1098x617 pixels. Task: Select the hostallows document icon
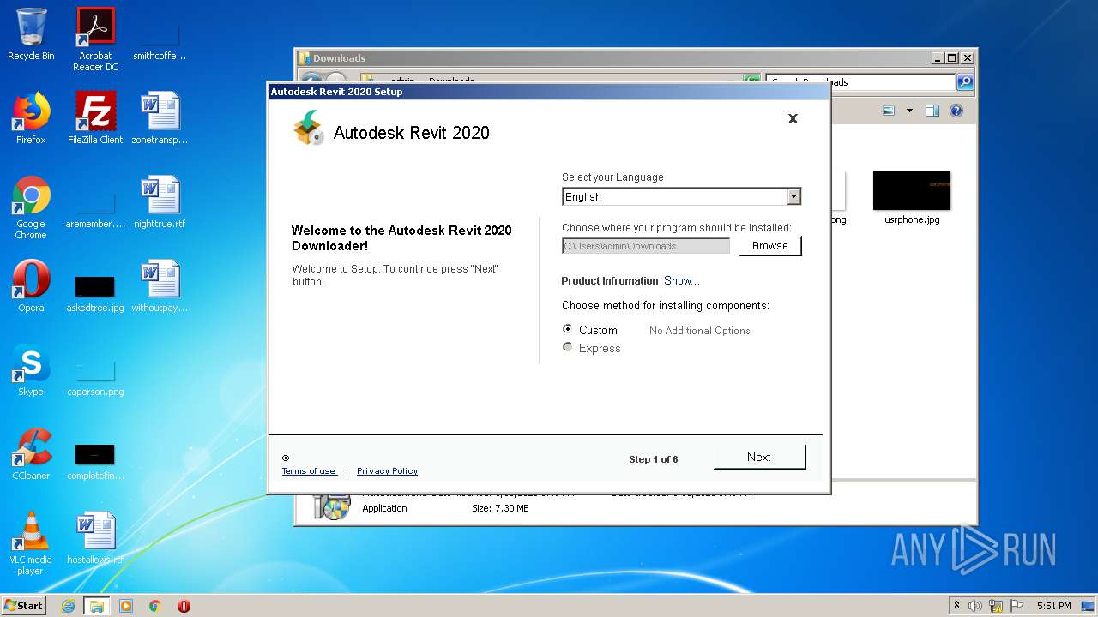click(95, 538)
